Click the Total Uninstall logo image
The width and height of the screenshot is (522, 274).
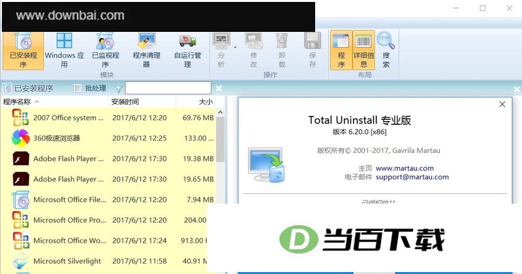point(266,165)
